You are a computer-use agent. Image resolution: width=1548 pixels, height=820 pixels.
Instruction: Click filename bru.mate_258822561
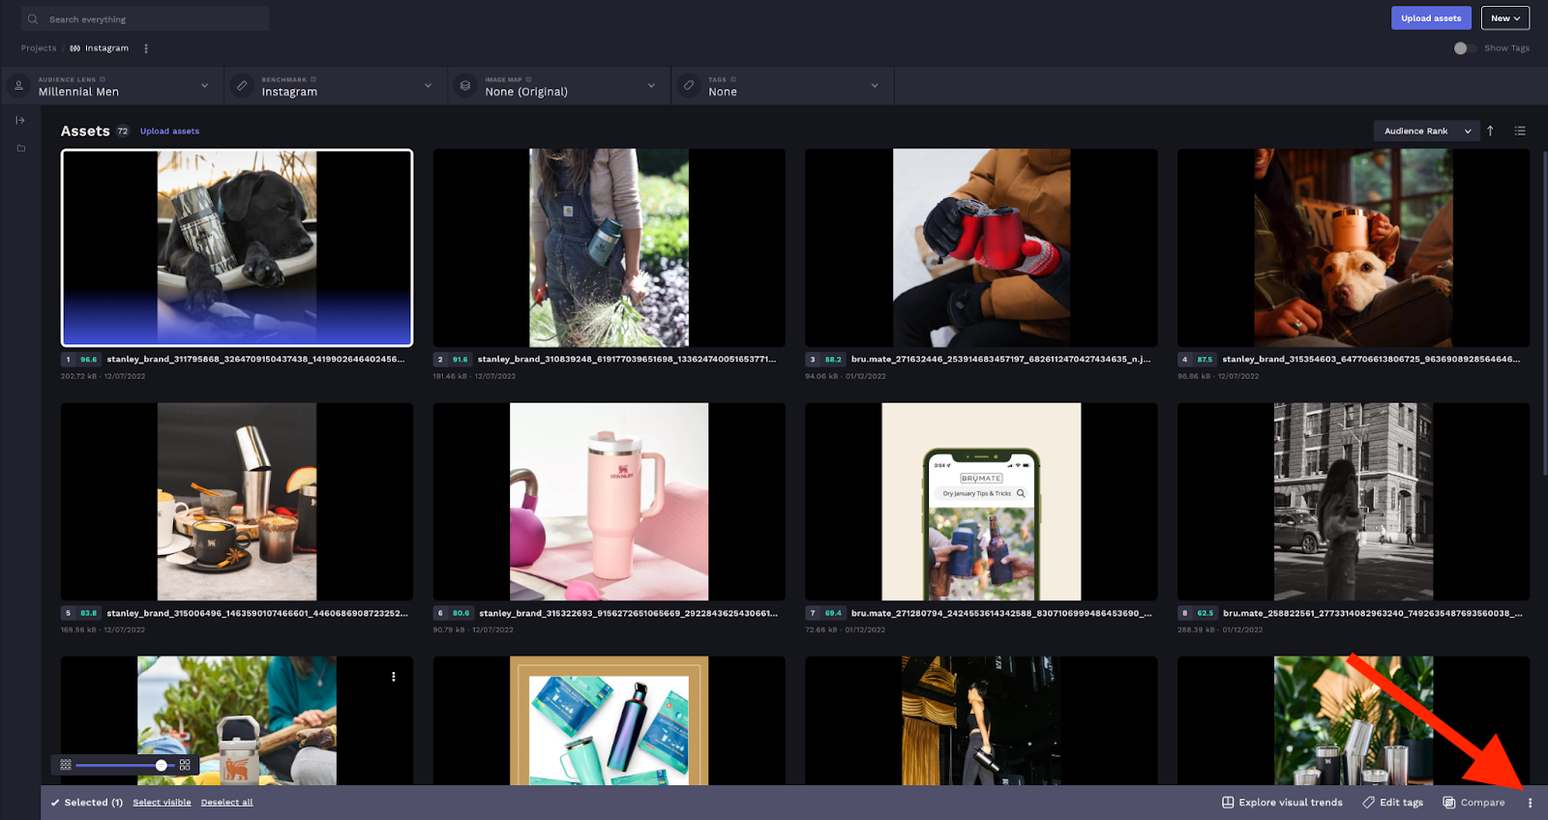pyautogui.click(x=1373, y=613)
